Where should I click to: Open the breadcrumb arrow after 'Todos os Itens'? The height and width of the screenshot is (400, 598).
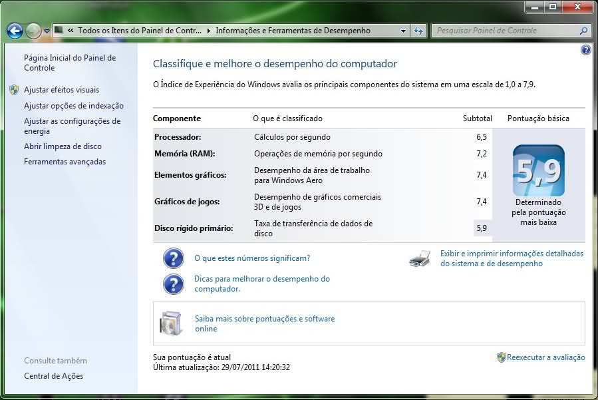point(209,31)
